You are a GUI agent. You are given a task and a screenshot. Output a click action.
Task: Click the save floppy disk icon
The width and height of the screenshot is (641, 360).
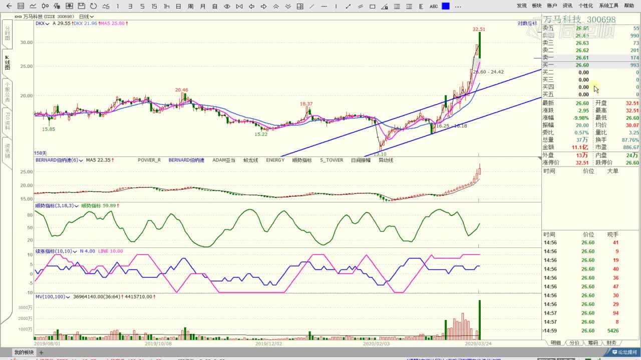(x=81, y=6)
